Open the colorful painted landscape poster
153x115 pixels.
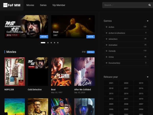[15, 107]
